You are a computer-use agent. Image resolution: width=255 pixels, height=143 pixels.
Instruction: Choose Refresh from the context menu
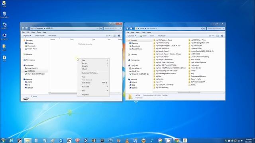(93, 69)
